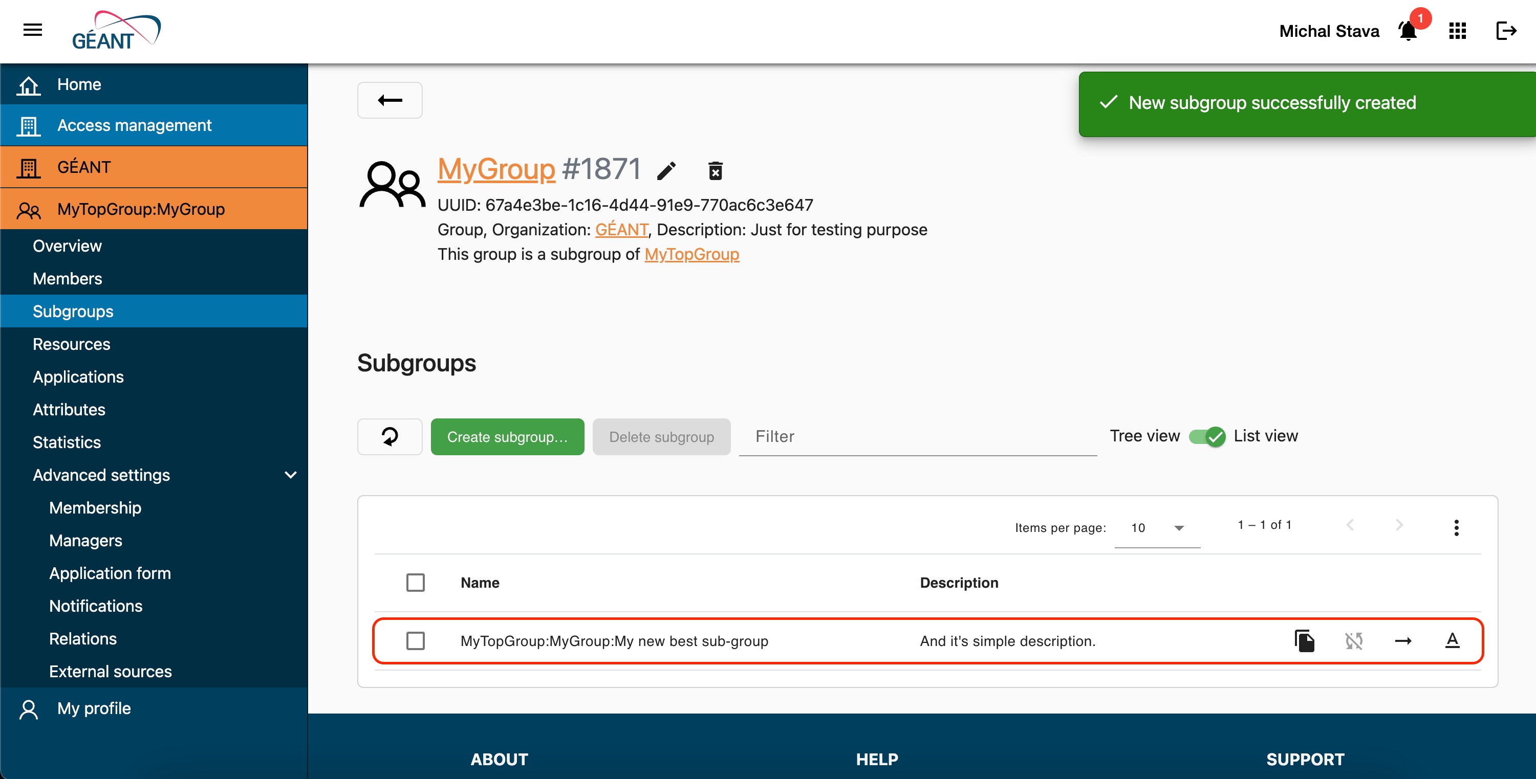Click the group icon beside MyTopGroup:MyGroup
The height and width of the screenshot is (779, 1536).
pos(28,210)
